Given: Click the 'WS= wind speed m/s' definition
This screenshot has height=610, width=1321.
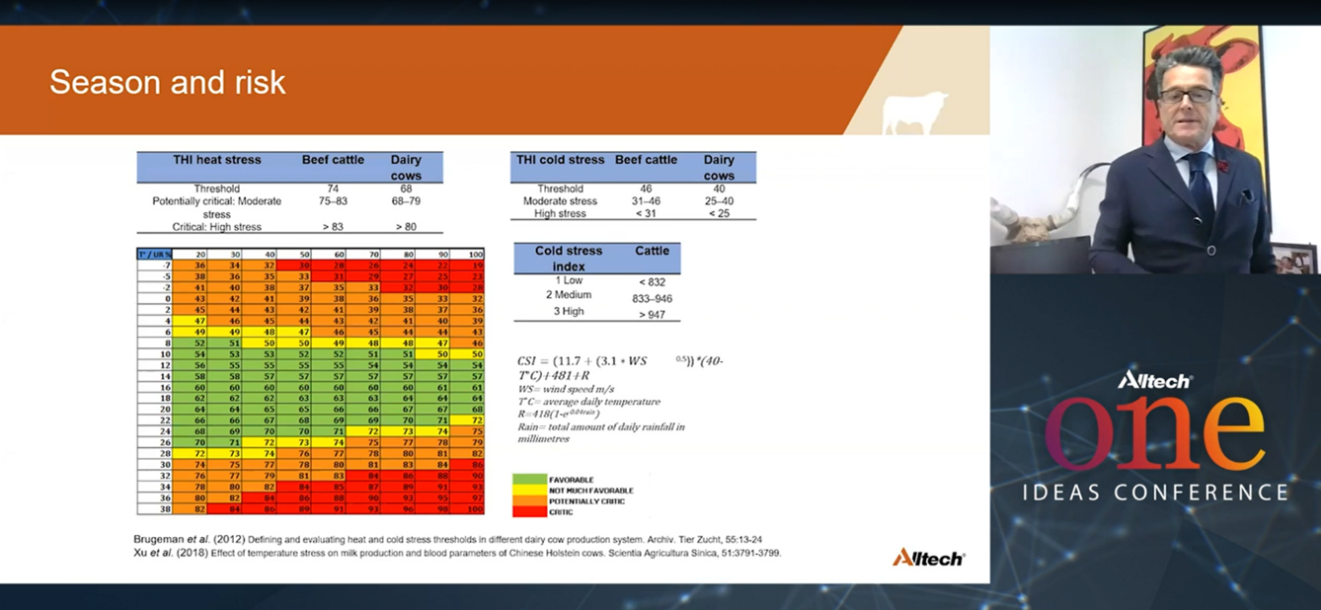Looking at the screenshot, I should click(x=566, y=389).
